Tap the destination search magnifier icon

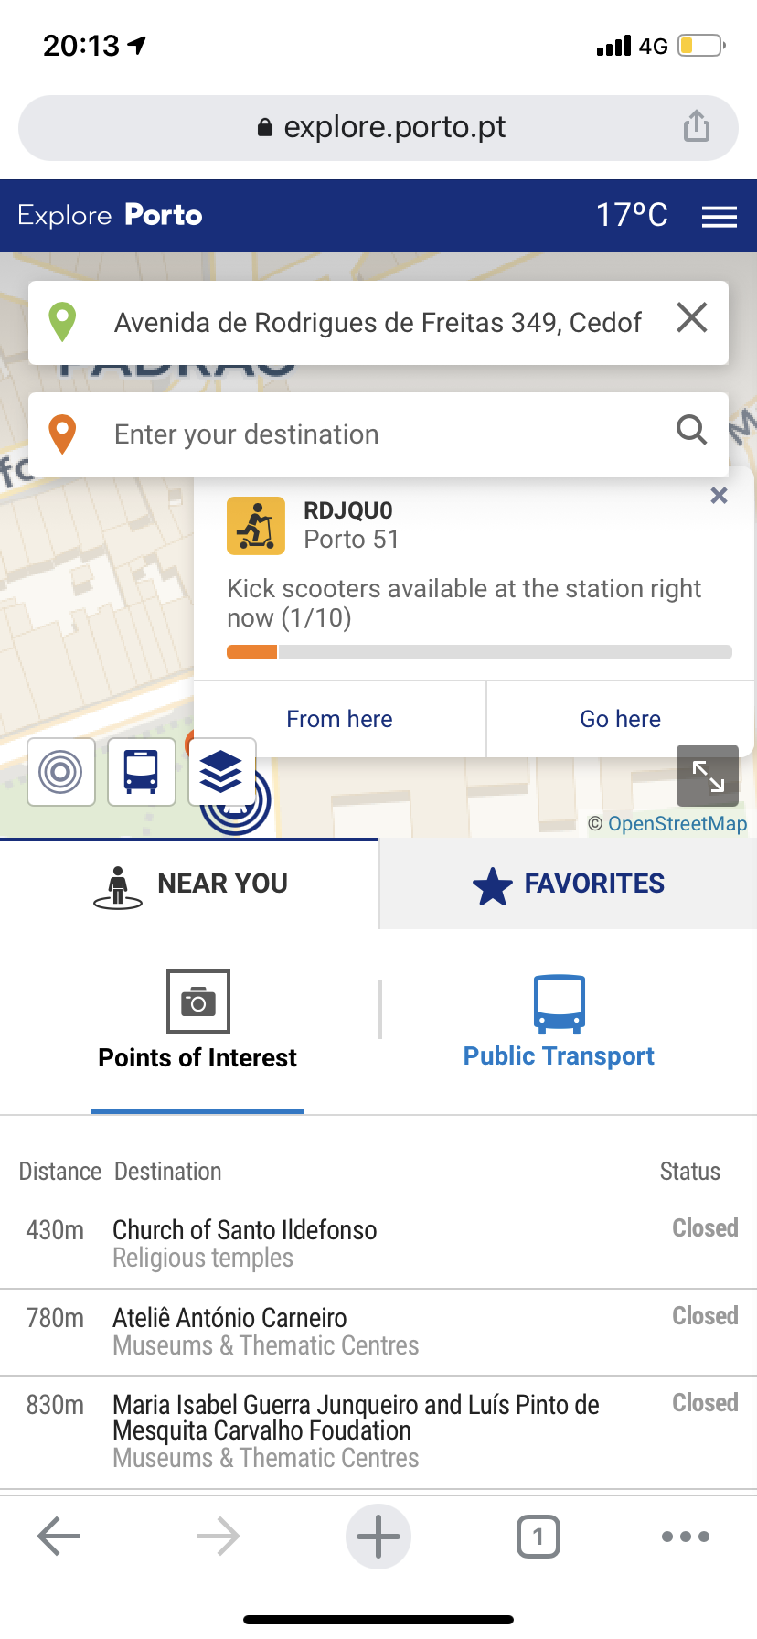coord(691,430)
